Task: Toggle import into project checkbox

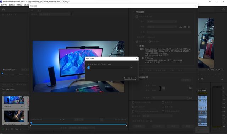Action: (133, 107)
